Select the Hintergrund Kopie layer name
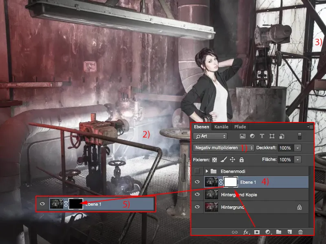Image resolution: width=326 pixels, height=244 pixels. tap(239, 195)
